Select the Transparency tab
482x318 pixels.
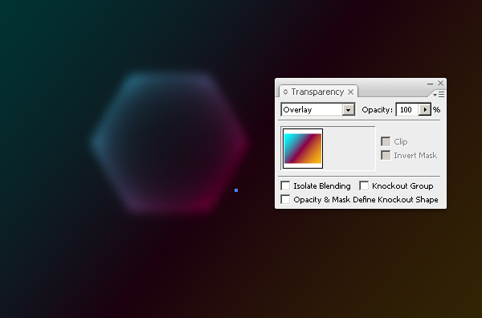(x=317, y=92)
